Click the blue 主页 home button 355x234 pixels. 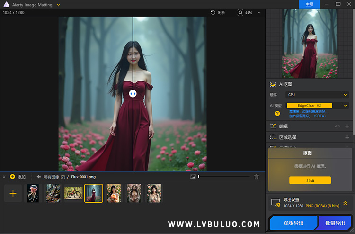coord(309,4)
